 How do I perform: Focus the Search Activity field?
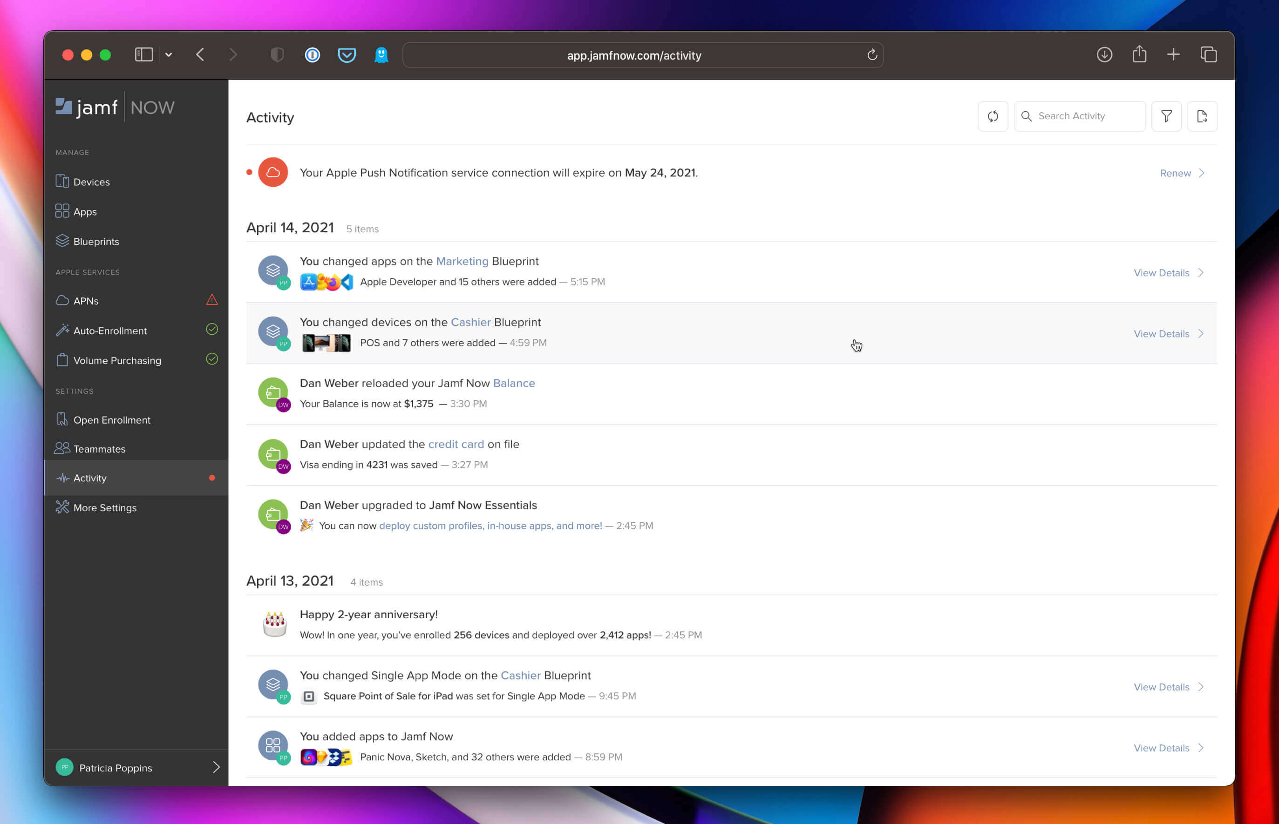pyautogui.click(x=1079, y=116)
